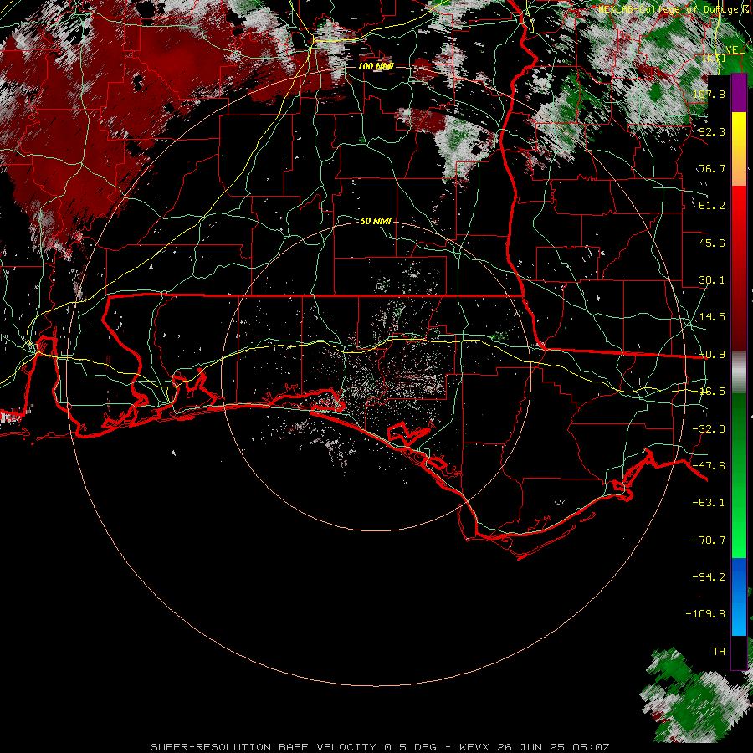Image resolution: width=753 pixels, height=753 pixels.
Task: Click the 'KEVX' station identifier
Action: pyautogui.click(x=475, y=747)
